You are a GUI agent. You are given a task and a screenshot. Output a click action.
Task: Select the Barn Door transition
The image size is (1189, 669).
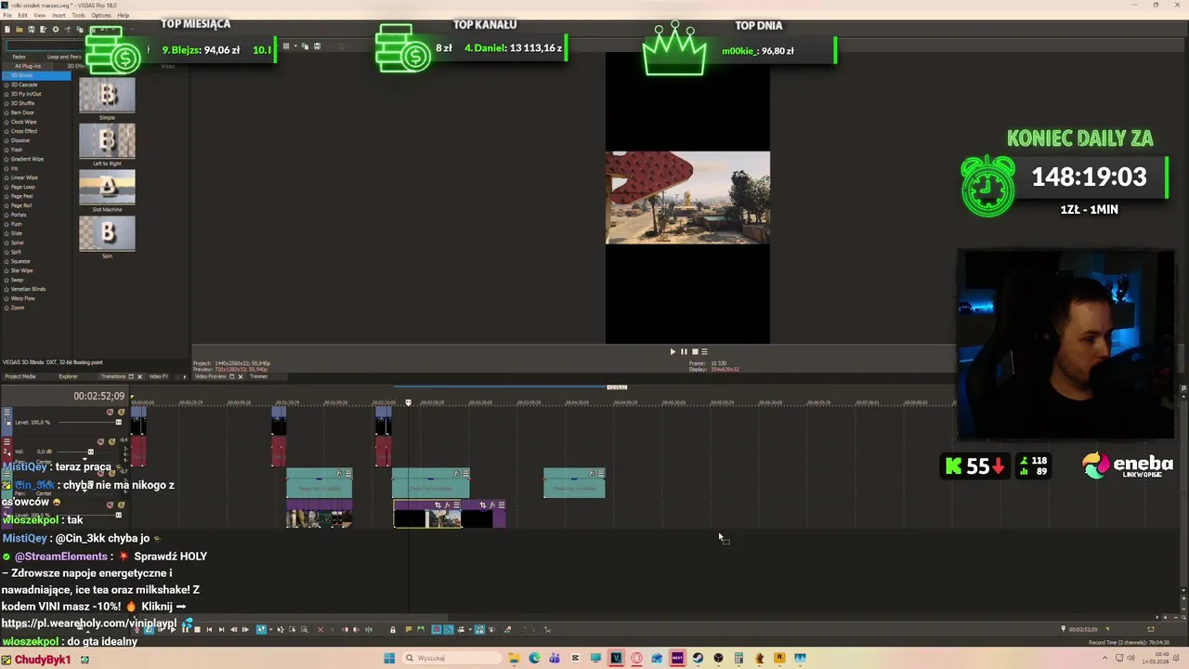pyautogui.click(x=22, y=112)
